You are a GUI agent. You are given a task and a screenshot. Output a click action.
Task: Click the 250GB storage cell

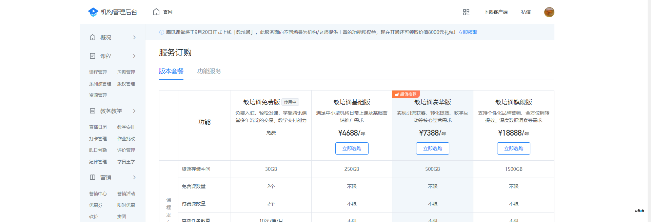tap(352, 169)
